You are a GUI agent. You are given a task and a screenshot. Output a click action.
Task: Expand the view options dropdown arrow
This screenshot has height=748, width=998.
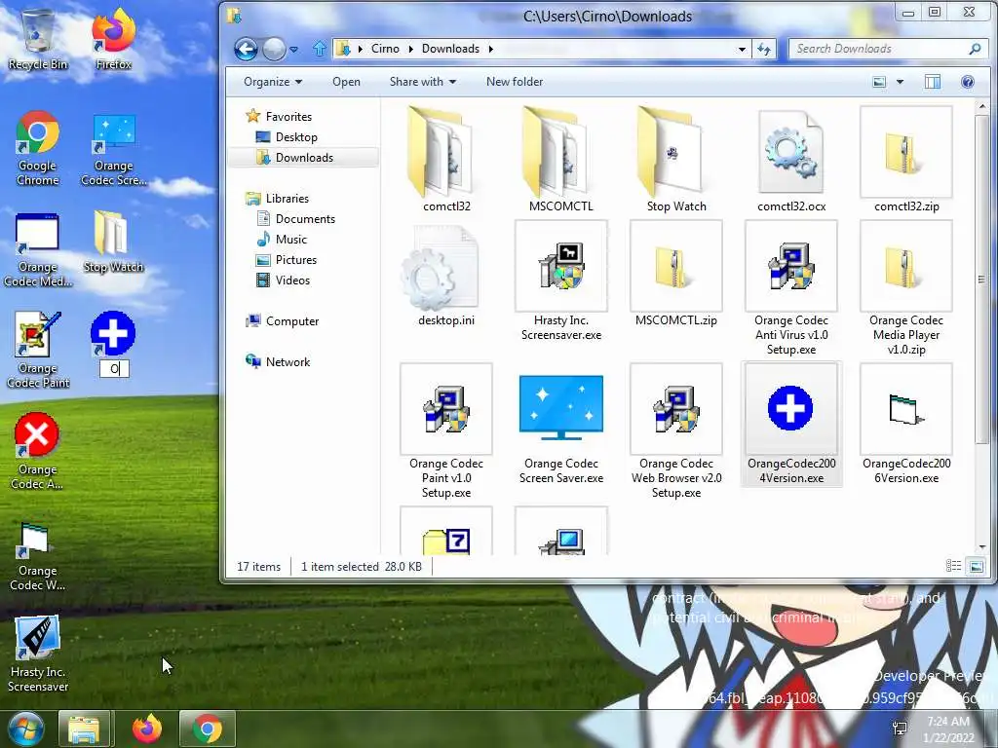900,82
